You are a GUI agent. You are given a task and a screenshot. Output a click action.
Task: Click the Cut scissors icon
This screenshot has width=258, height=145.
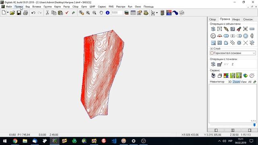(x=48, y=12)
